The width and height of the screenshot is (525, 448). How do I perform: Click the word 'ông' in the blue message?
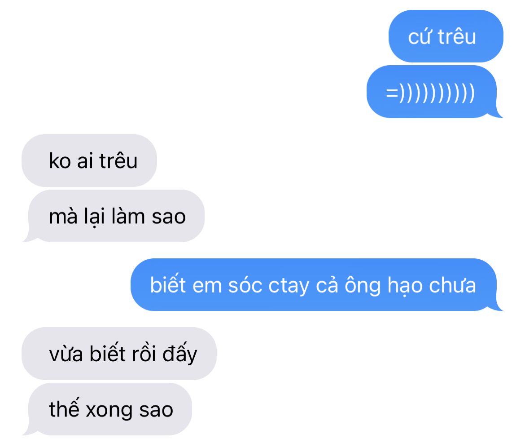[x=363, y=286]
